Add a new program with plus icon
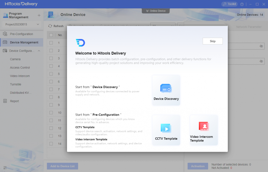This screenshot has height=172, width=268. [x=39, y=16]
